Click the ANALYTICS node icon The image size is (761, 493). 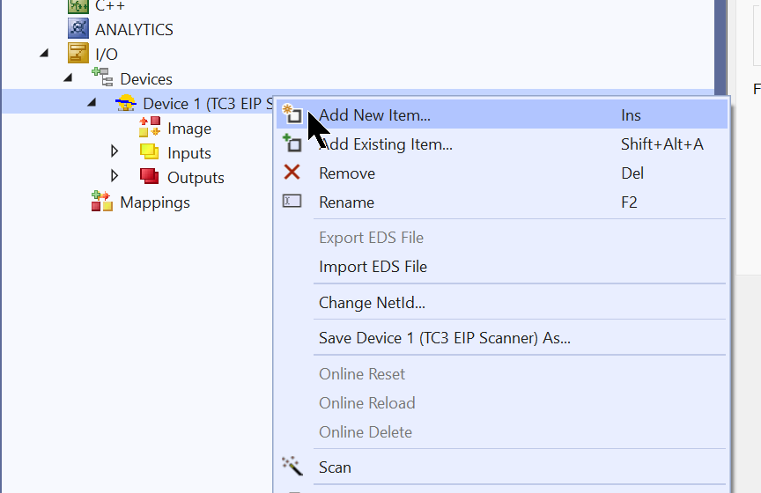(78, 29)
